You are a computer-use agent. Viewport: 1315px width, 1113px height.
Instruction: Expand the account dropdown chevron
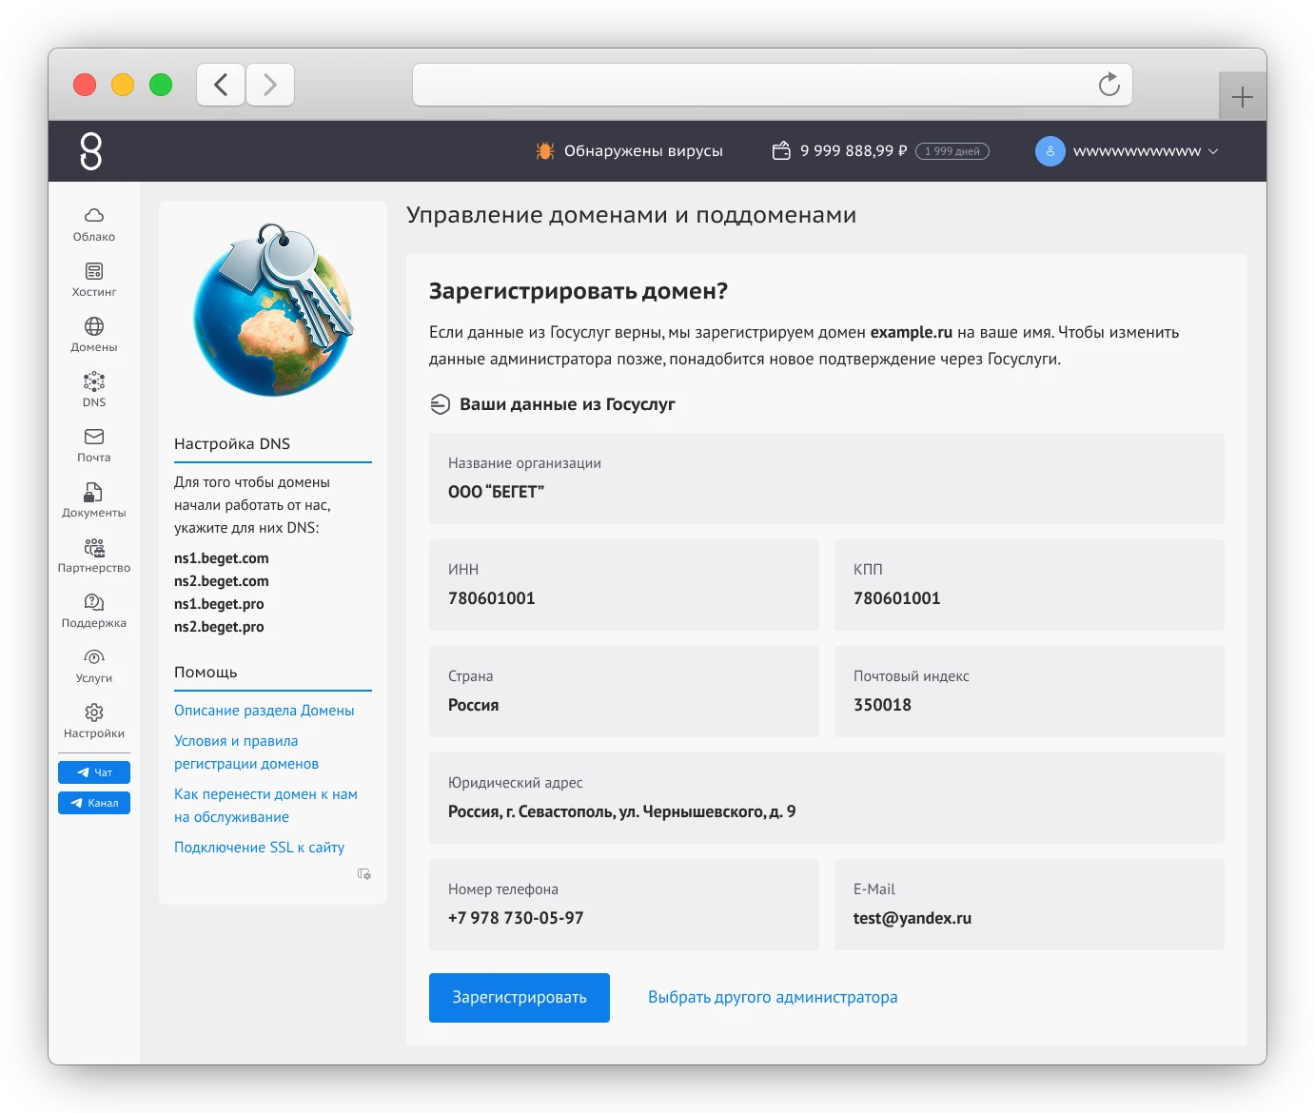1213,151
